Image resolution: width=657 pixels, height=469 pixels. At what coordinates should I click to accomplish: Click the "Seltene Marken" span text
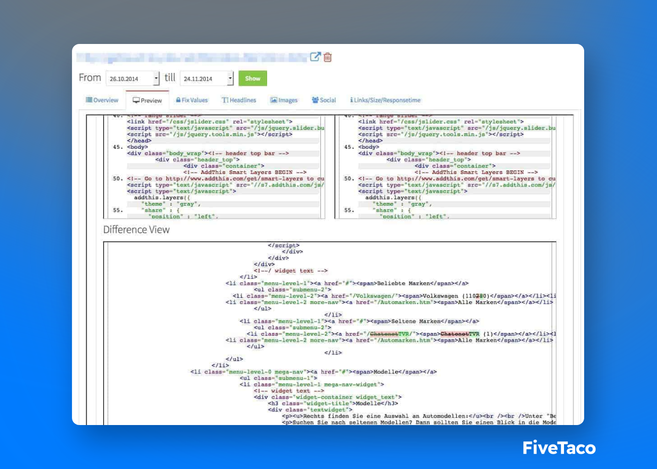[417, 321]
